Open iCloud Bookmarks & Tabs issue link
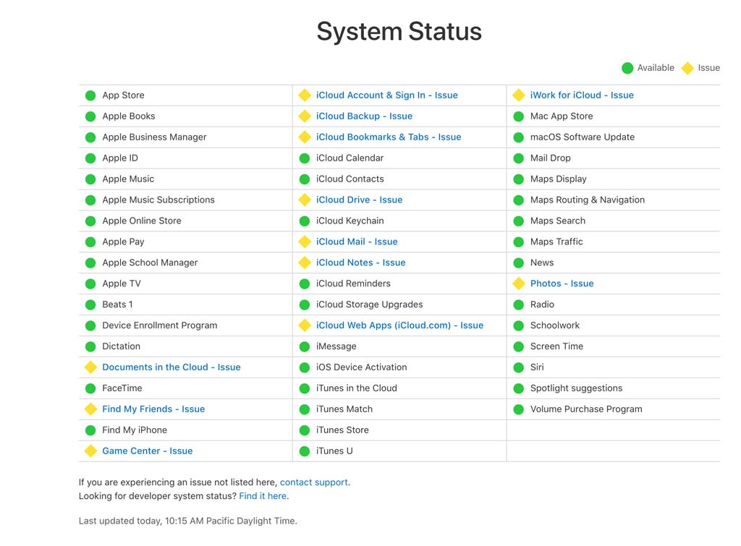The image size is (741, 546). 389,137
